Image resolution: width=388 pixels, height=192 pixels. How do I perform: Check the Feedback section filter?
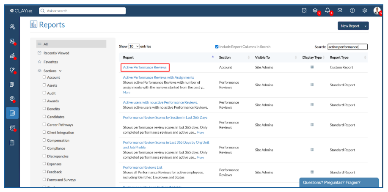[44, 171]
